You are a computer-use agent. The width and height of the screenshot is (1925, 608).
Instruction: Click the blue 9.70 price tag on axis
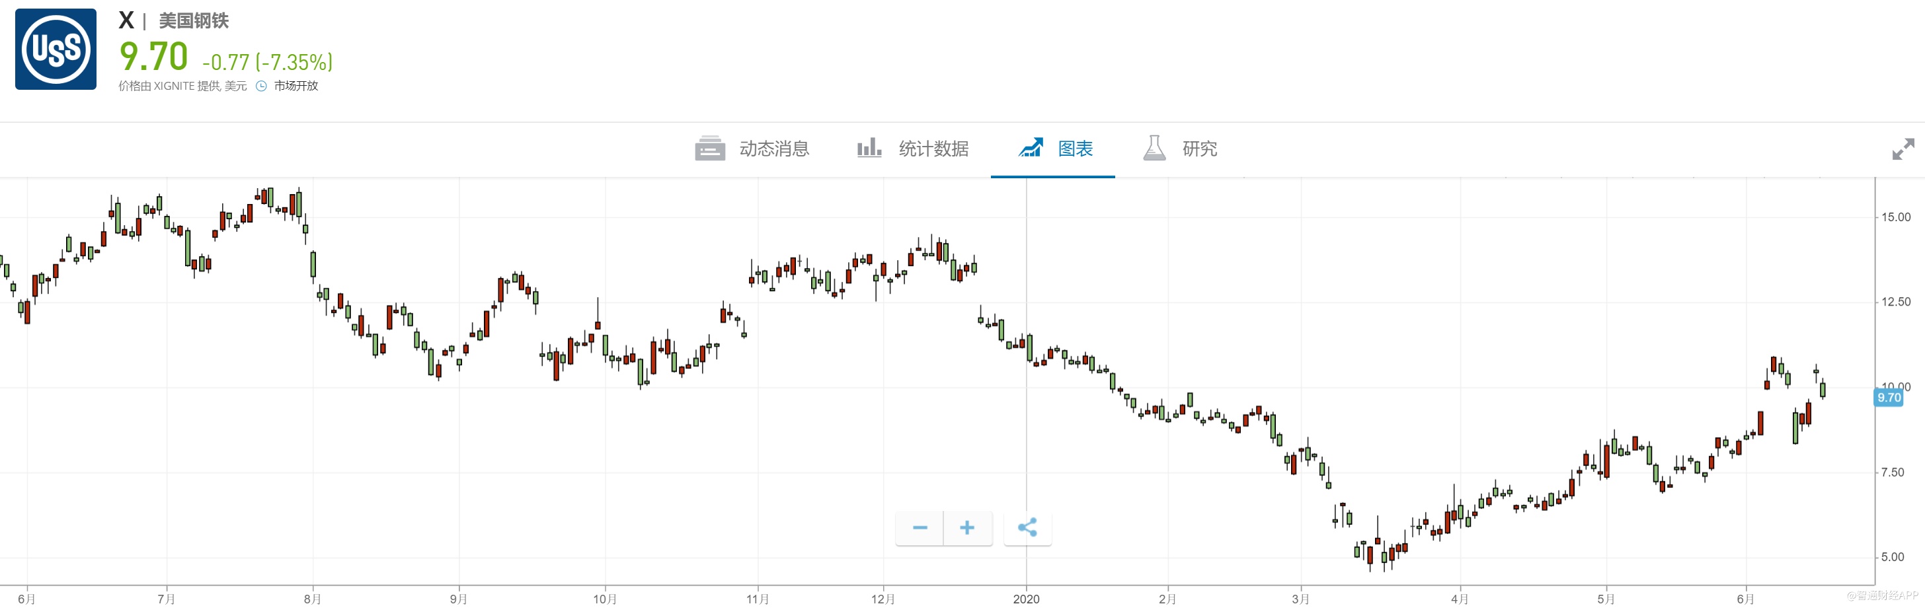click(x=1889, y=397)
